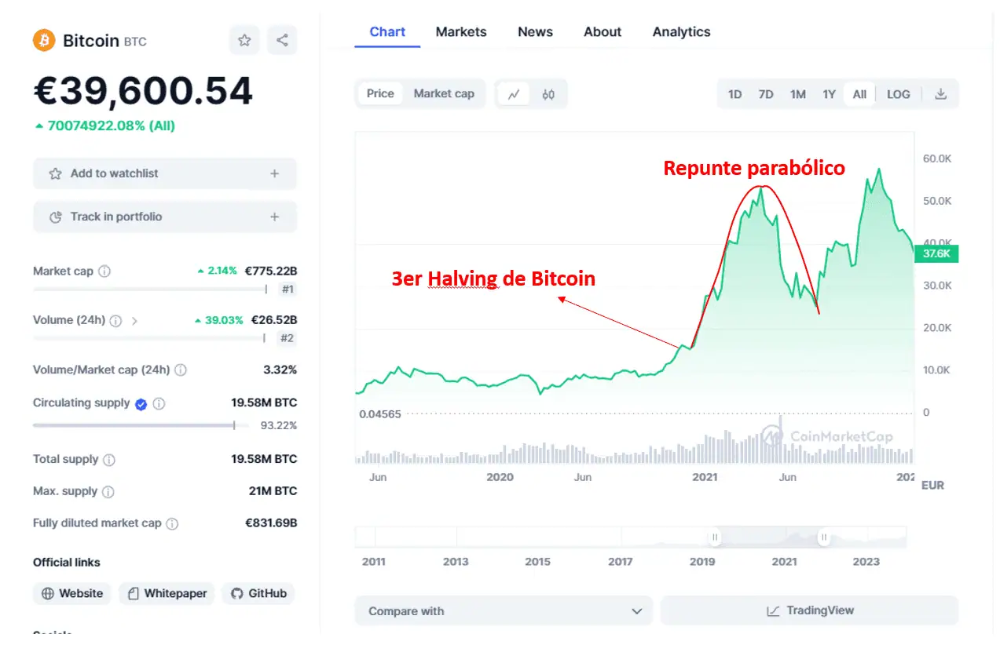Click the €26.52B volume value
Screen dimensions: 1000x652
click(x=274, y=320)
